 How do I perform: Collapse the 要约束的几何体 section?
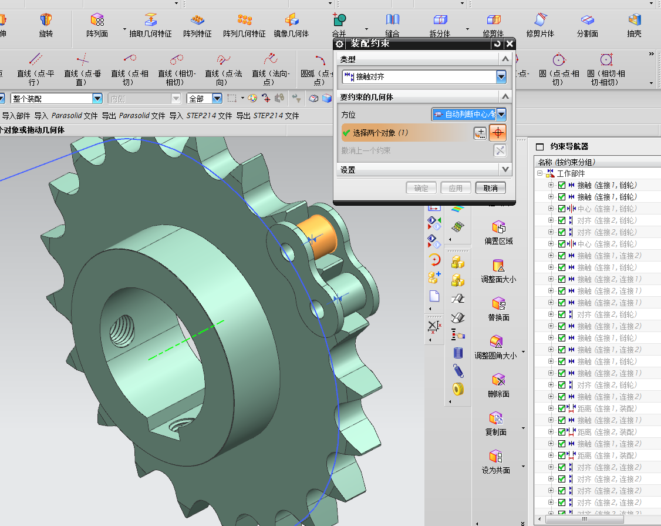point(505,96)
